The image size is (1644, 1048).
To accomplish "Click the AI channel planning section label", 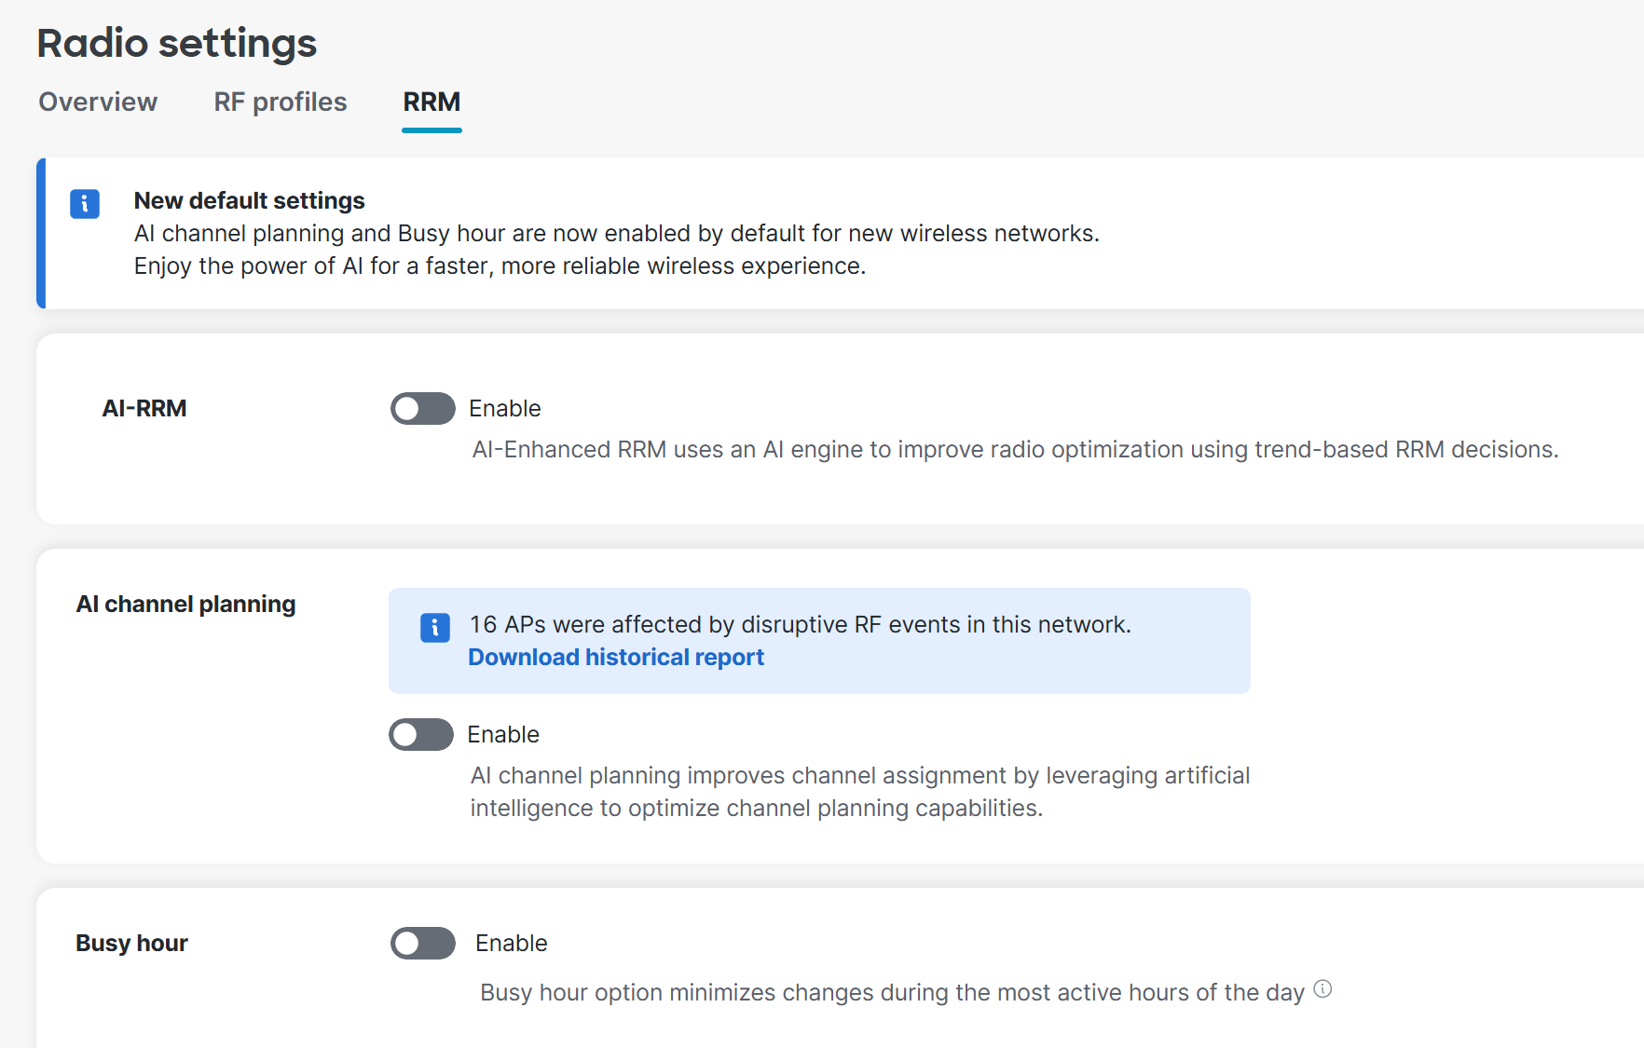I will pos(185,604).
